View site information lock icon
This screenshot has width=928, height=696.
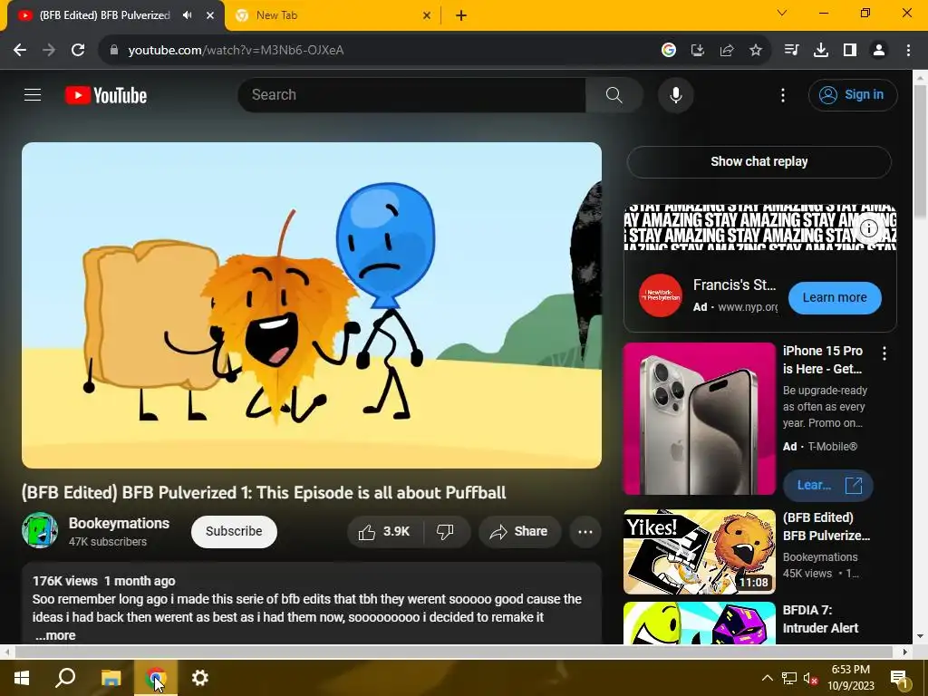(114, 50)
